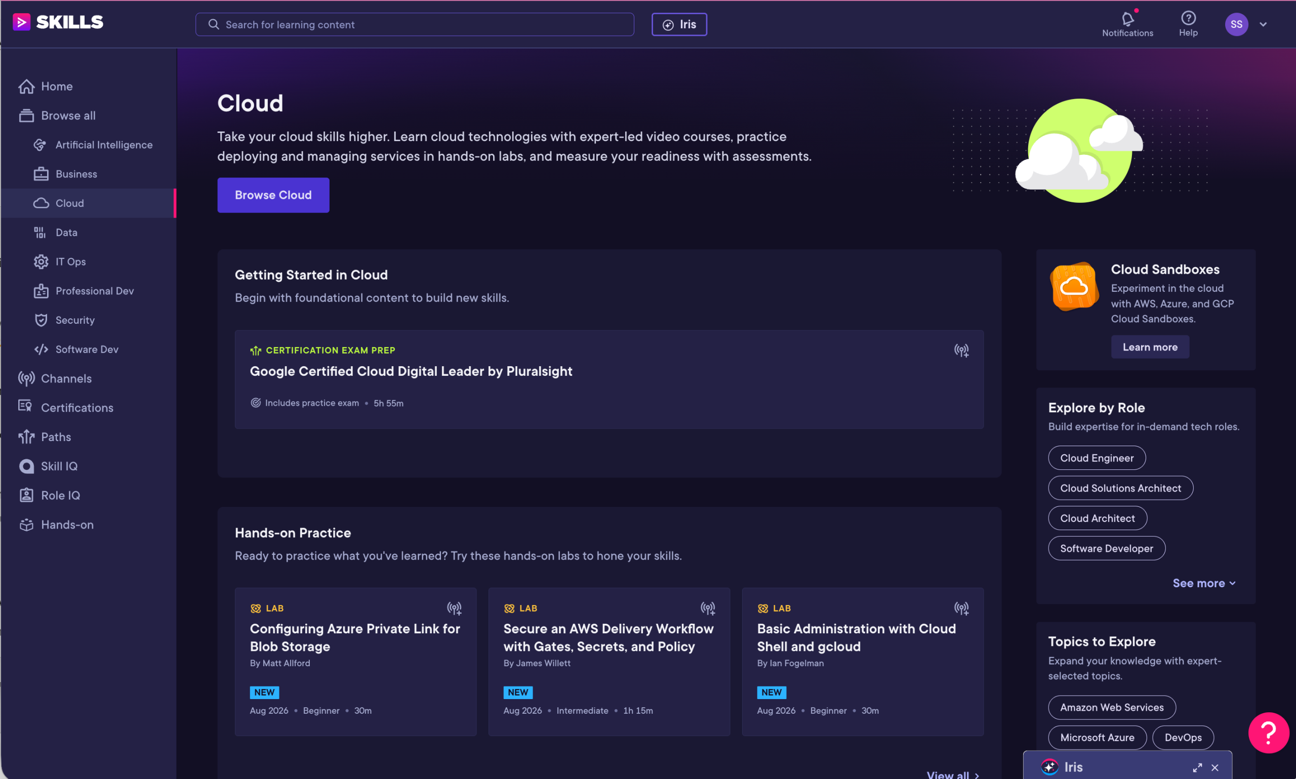This screenshot has width=1296, height=779.
Task: Close the Iris chat panel
Action: click(1215, 767)
